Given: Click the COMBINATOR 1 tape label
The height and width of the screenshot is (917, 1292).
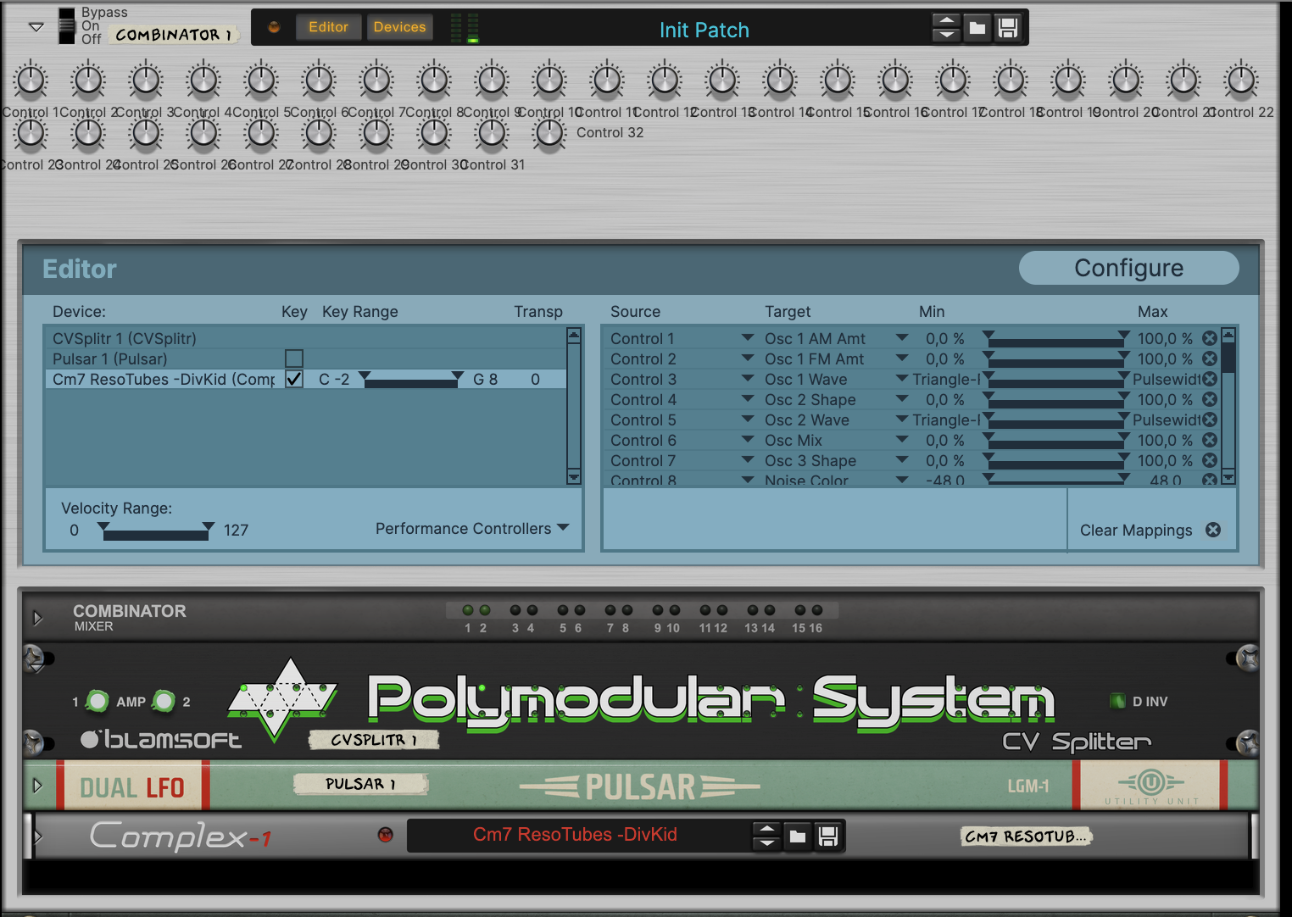Looking at the screenshot, I should (174, 35).
